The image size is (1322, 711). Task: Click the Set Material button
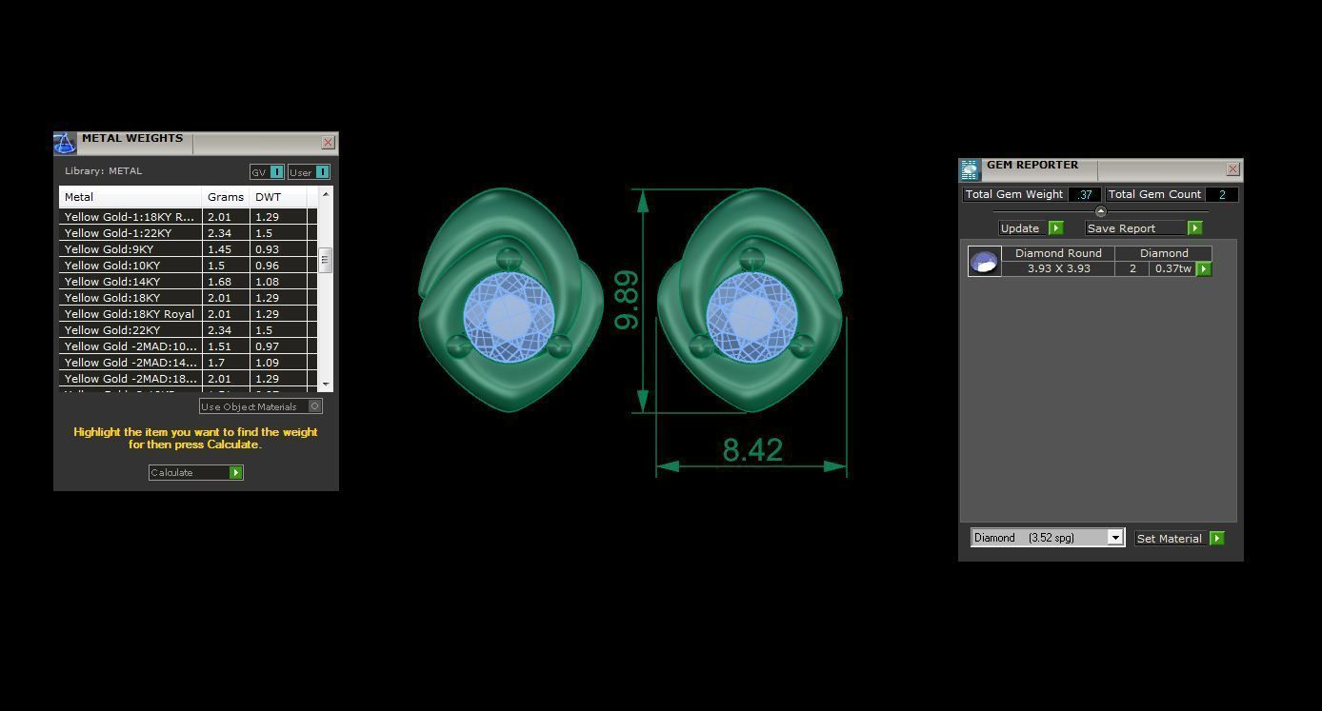(1179, 539)
